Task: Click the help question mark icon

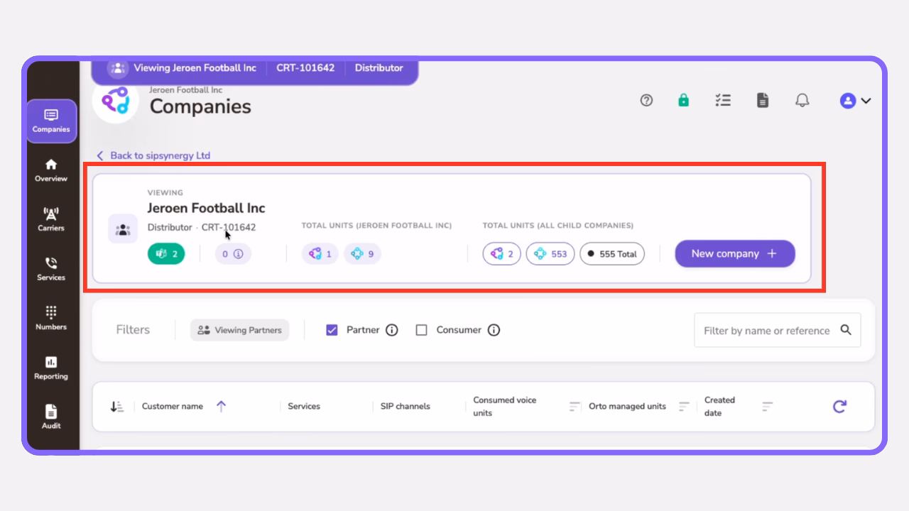Action: tap(646, 101)
